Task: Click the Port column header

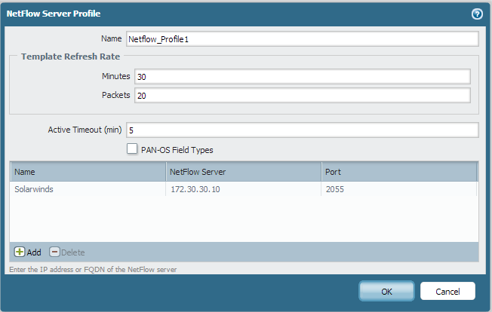Action: [x=398, y=172]
